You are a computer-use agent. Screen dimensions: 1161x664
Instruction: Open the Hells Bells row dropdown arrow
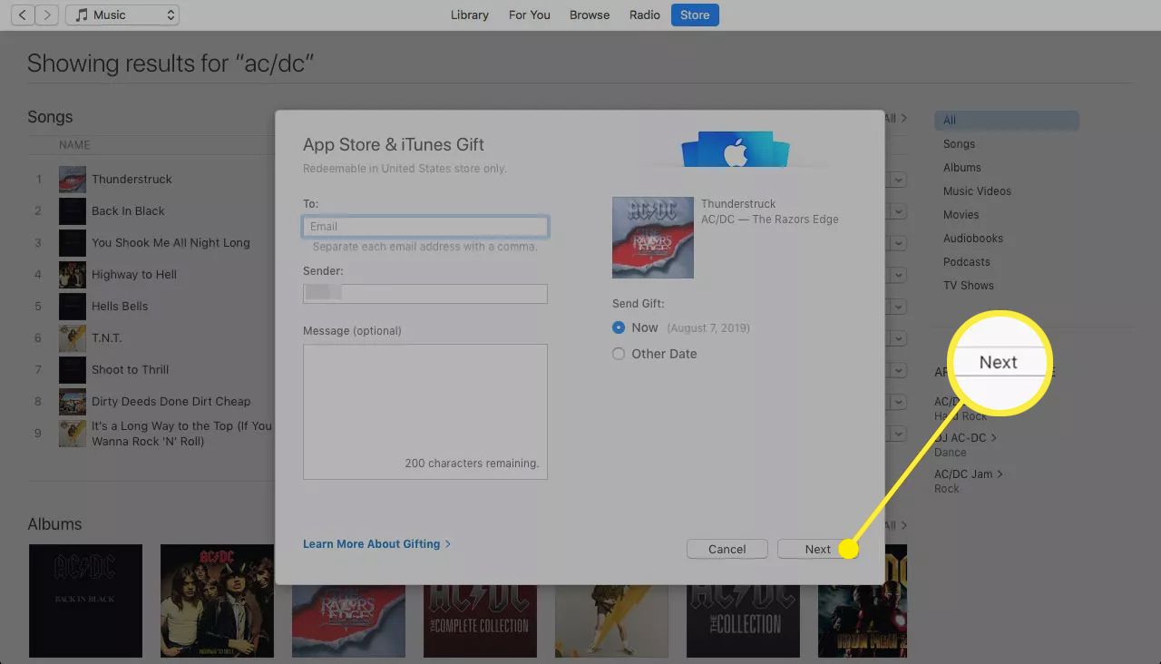pos(899,307)
